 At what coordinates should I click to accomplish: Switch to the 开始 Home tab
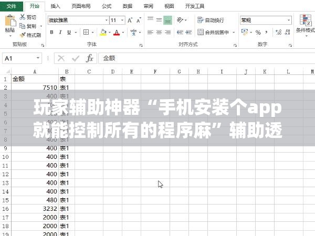click(x=35, y=6)
